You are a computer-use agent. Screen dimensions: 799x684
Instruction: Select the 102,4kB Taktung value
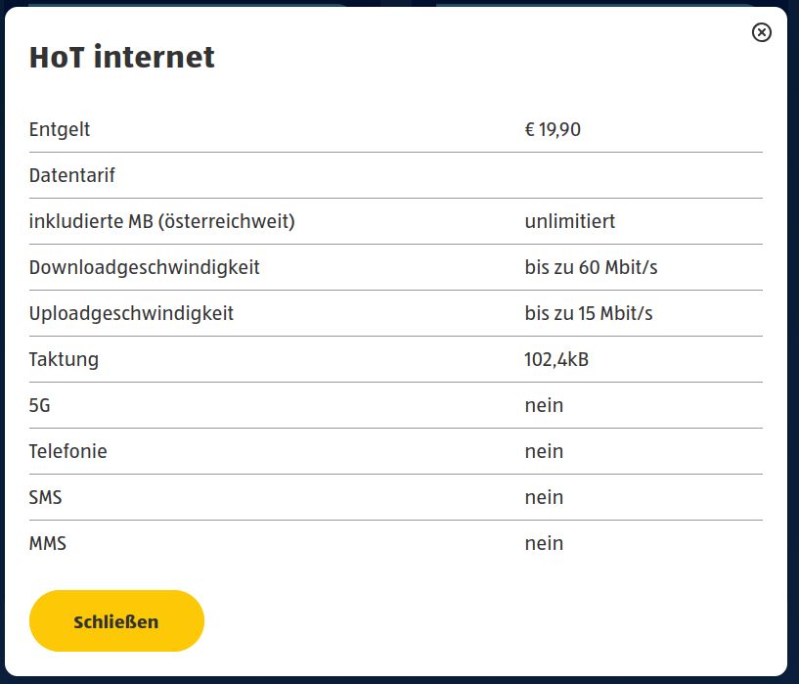[556, 359]
